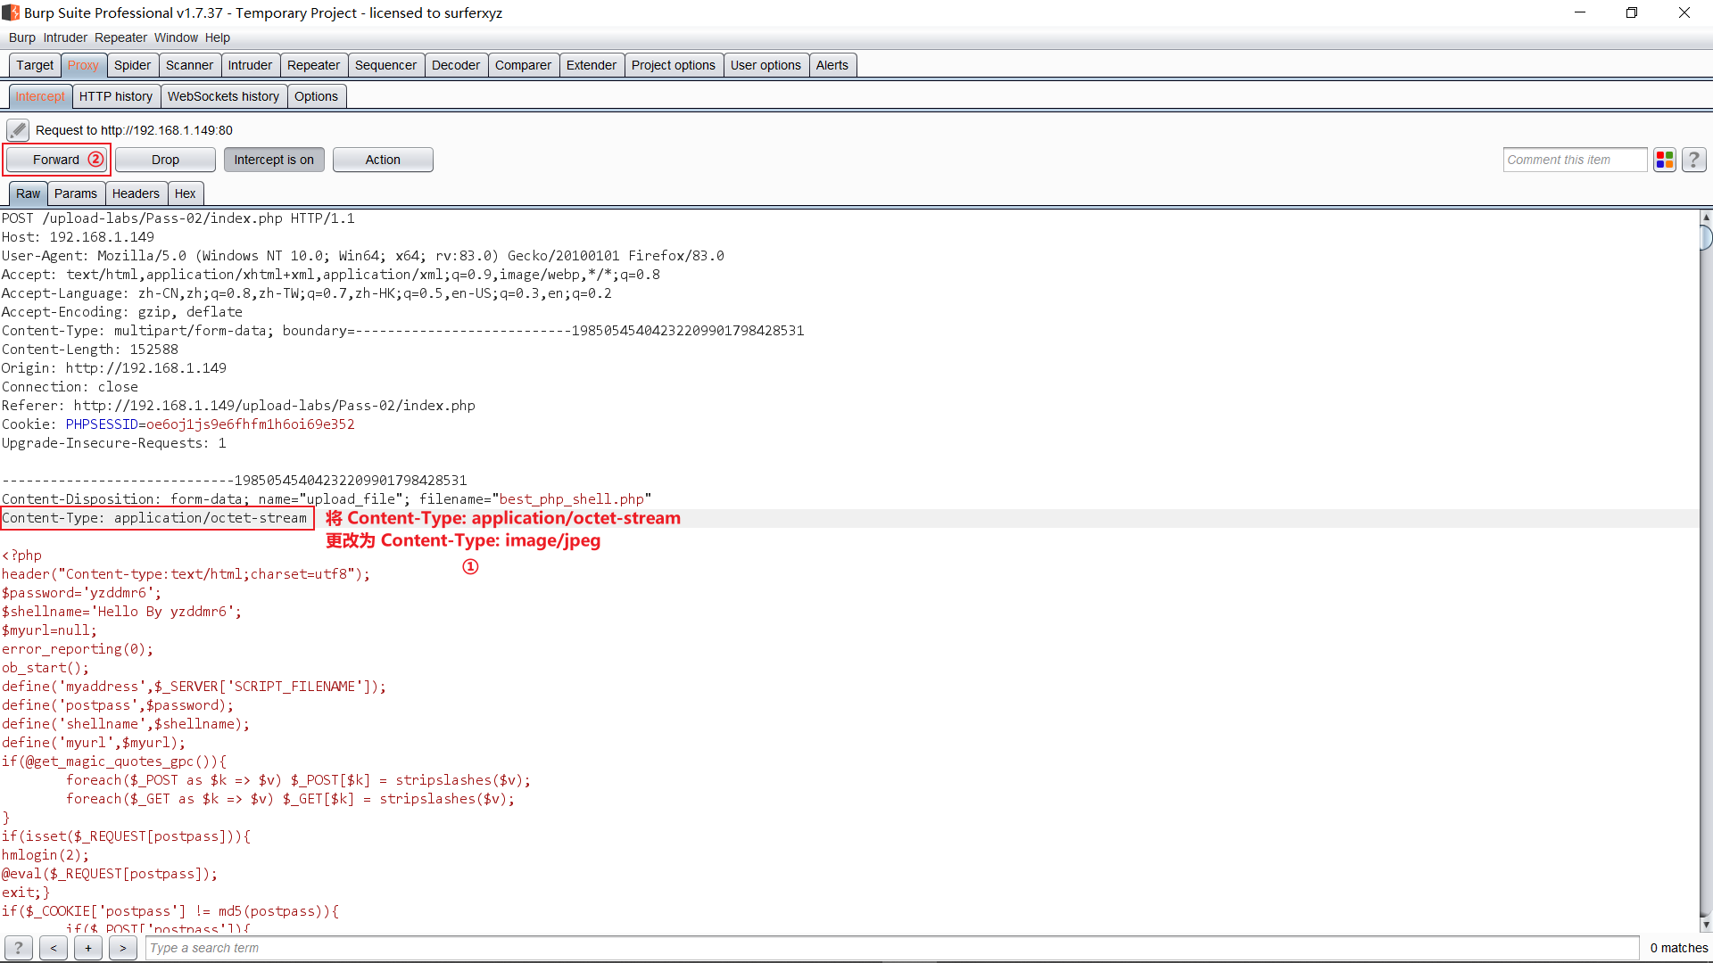This screenshot has height=963, width=1713.
Task: Open the highlight color picker icon
Action: click(x=1665, y=160)
